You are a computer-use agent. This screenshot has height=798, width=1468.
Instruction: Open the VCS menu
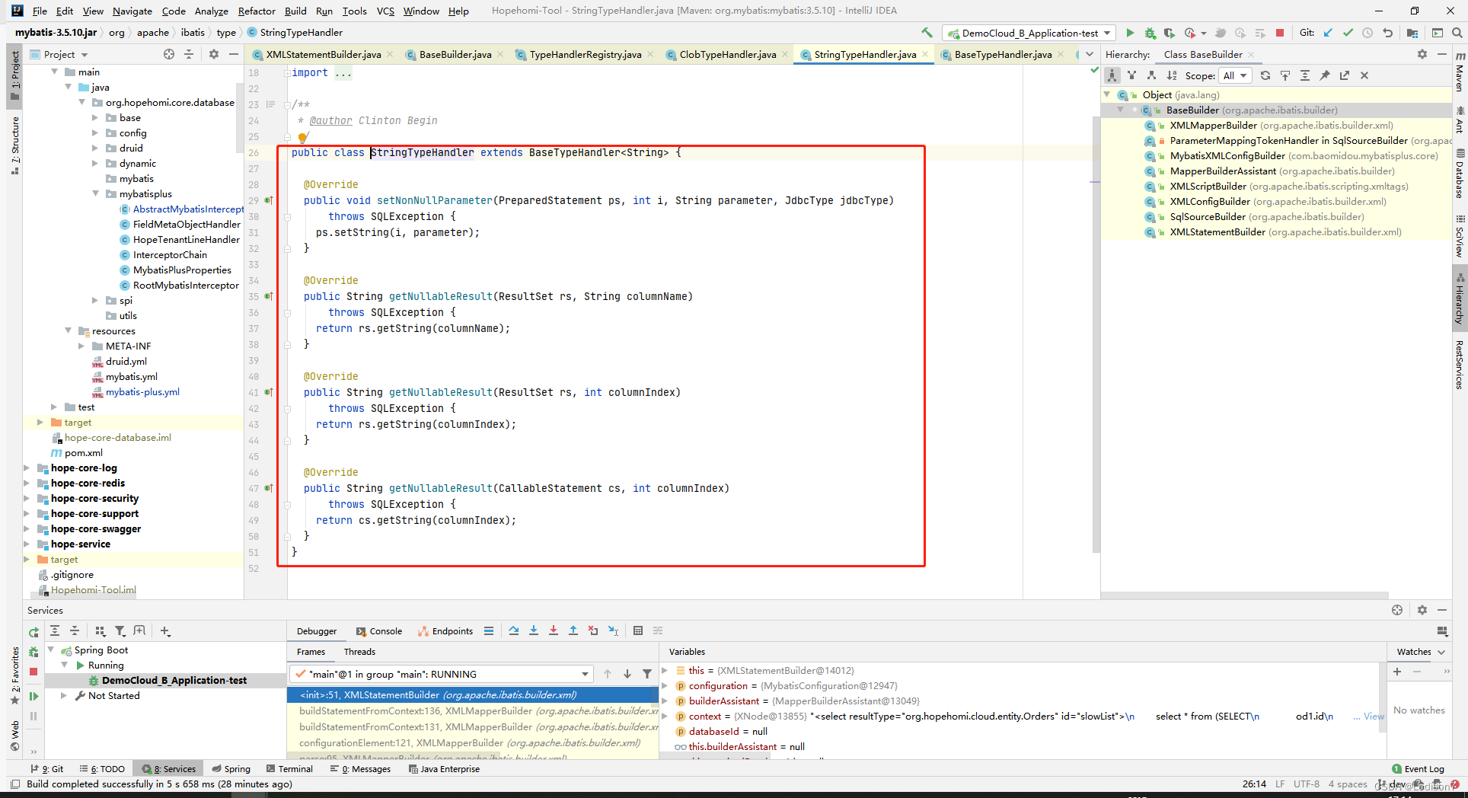pos(385,11)
